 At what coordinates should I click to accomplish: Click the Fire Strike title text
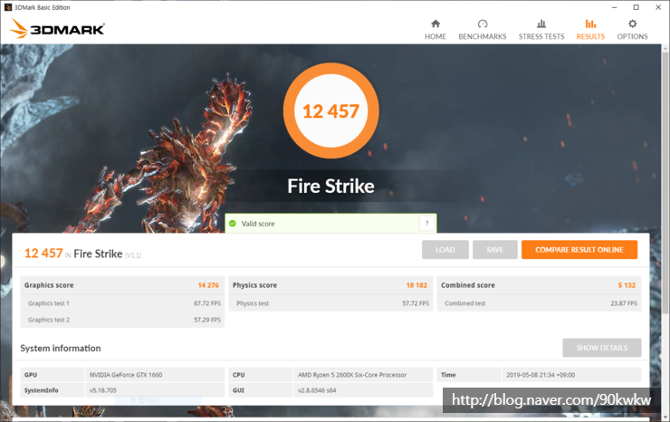tap(330, 186)
